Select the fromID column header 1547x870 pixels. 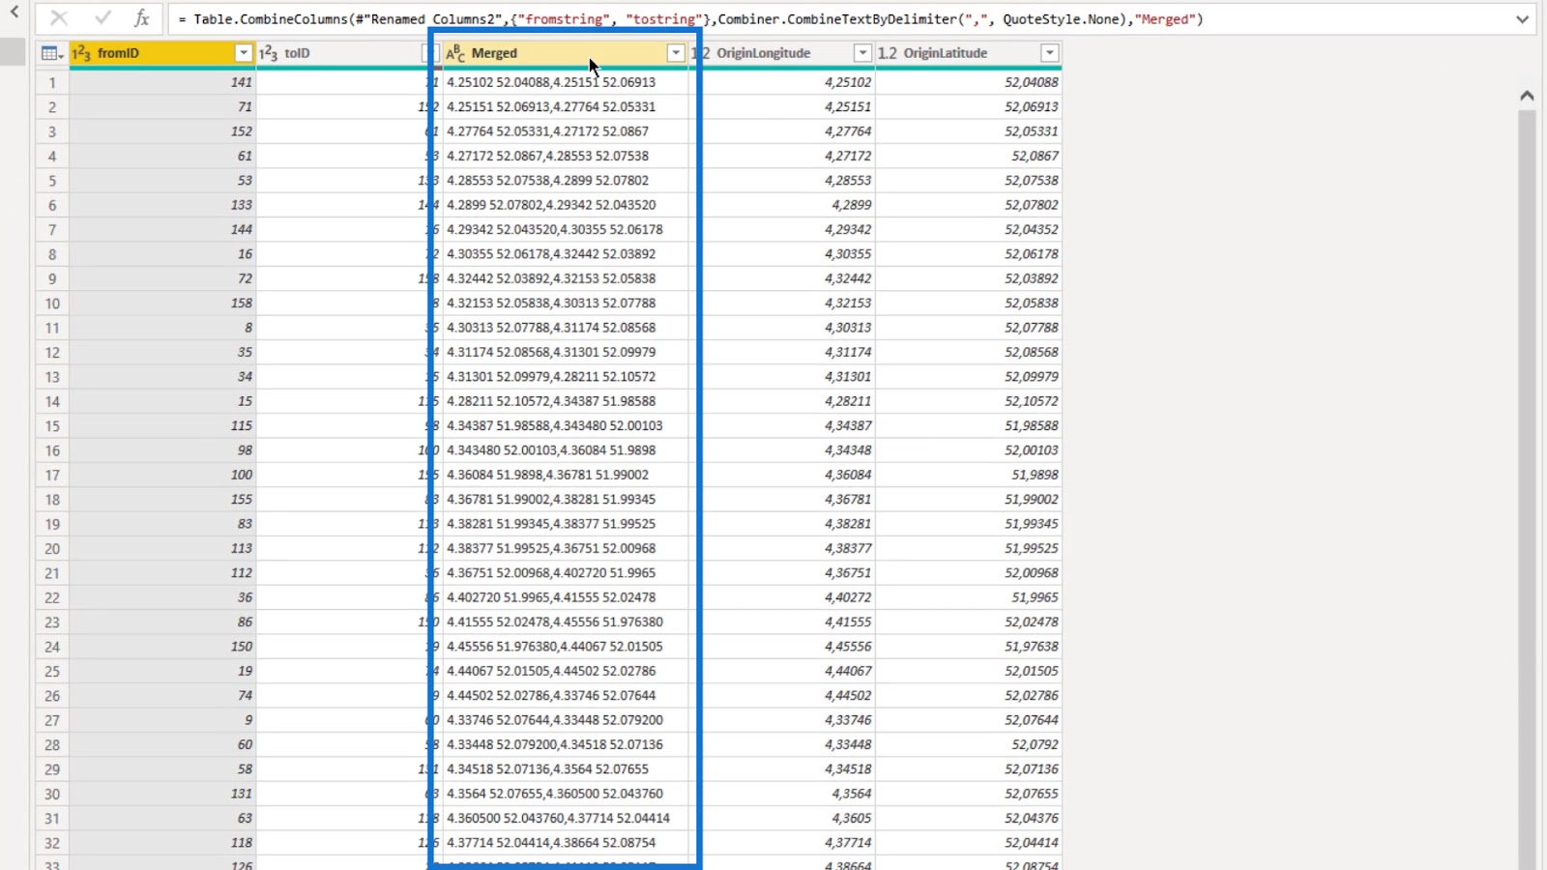tap(162, 53)
